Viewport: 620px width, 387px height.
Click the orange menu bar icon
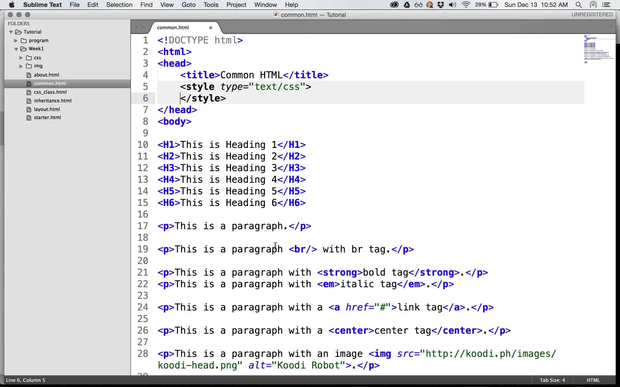430,5
